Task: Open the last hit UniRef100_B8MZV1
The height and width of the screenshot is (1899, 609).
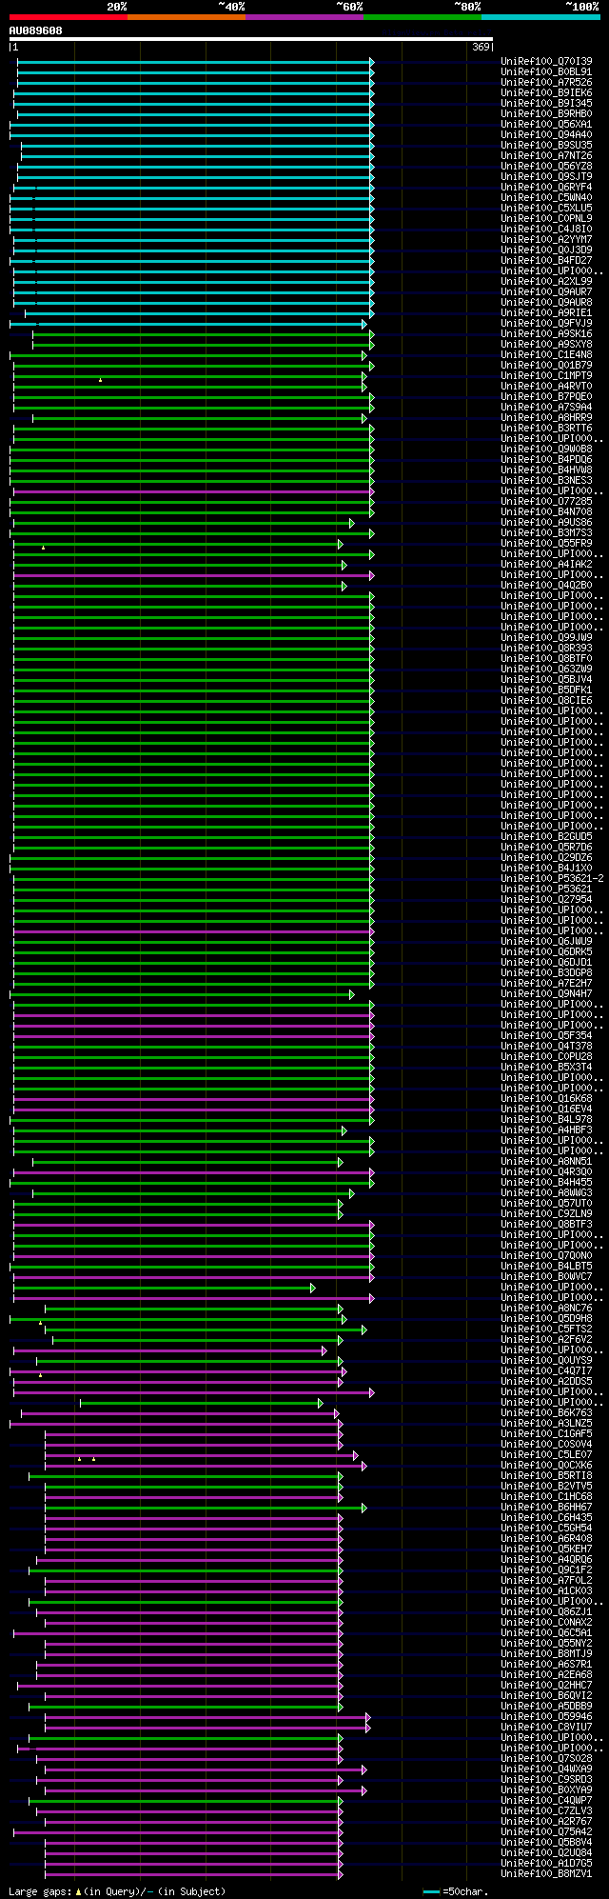Action: tap(546, 1873)
